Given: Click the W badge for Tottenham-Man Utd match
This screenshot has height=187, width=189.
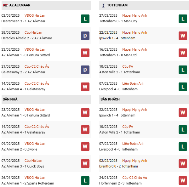Looking at the screenshot, I should [x=183, y=53].
